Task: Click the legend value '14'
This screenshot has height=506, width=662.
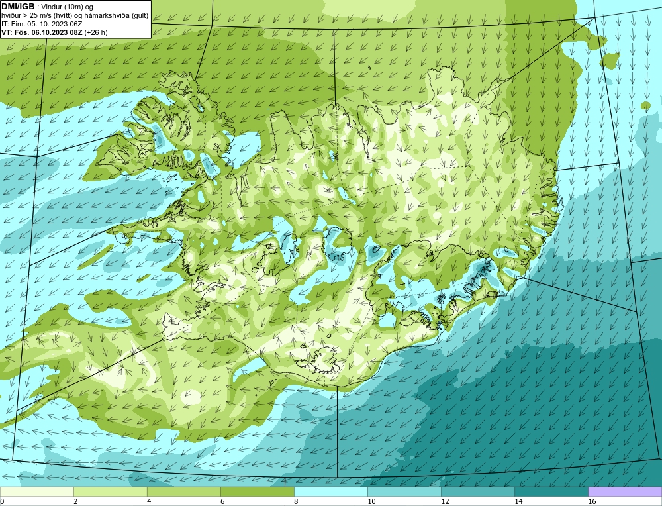Action: pos(518,501)
